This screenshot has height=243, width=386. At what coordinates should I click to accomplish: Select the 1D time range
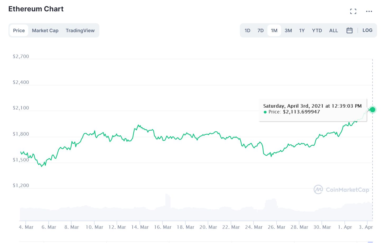tap(247, 30)
